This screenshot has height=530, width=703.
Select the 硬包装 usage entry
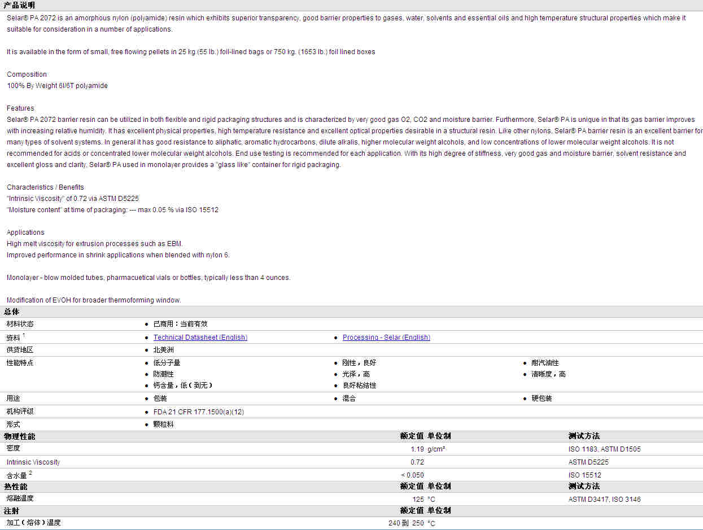(542, 398)
